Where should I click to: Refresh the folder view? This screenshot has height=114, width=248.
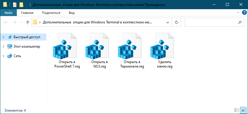[176, 23]
